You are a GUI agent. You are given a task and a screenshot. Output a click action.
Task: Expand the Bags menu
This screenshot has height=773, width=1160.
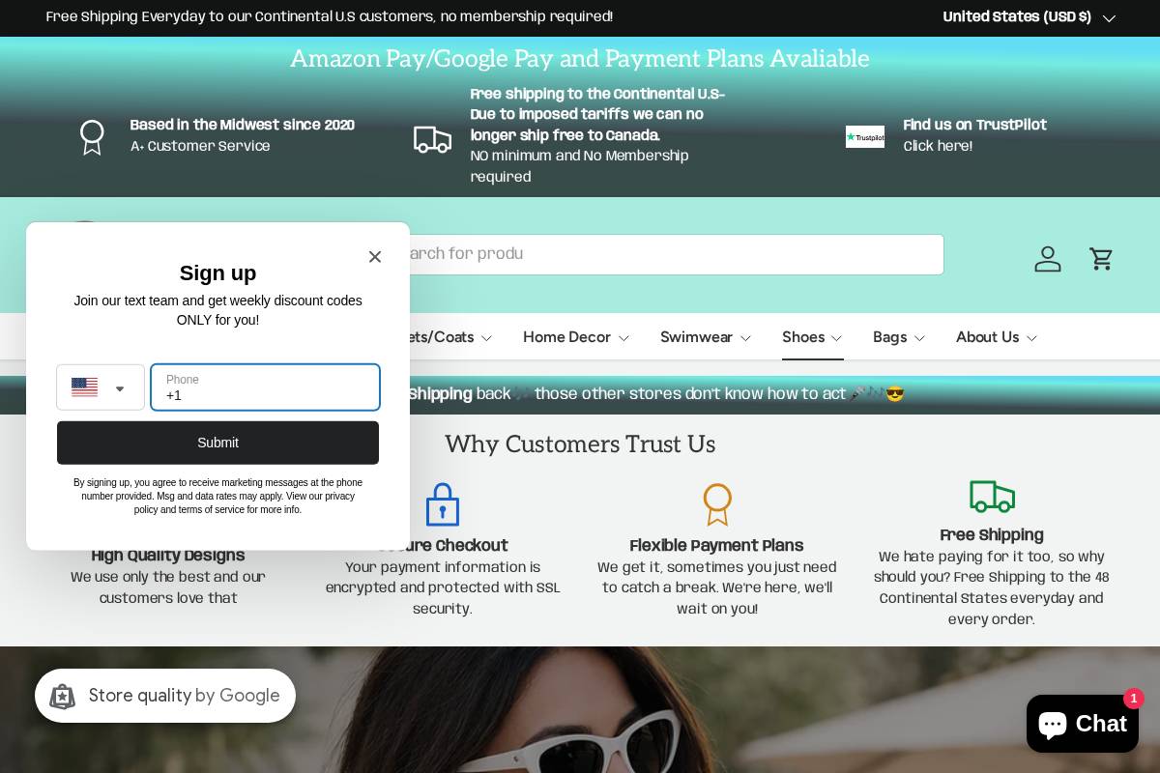(x=899, y=337)
